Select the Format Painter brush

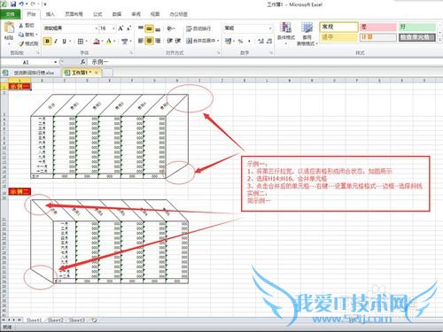click(x=21, y=43)
